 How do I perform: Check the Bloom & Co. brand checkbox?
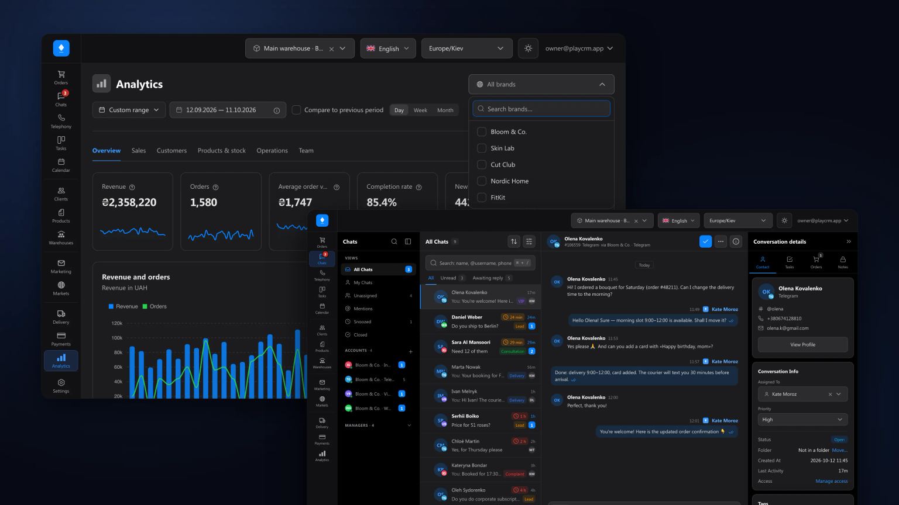coord(482,132)
